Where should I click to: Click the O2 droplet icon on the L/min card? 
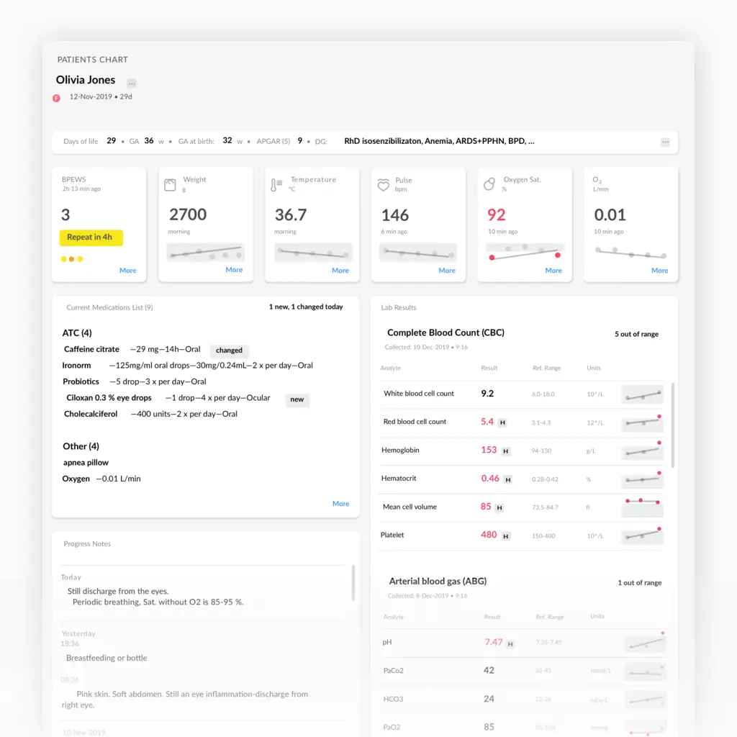click(596, 182)
